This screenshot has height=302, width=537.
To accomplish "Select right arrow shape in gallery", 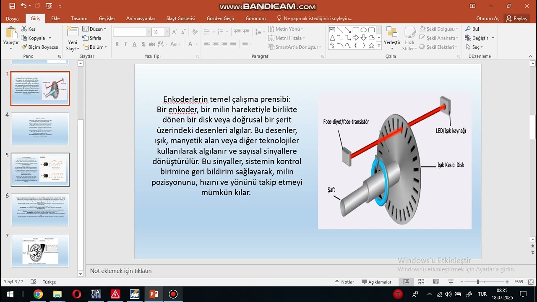I will tap(356, 38).
